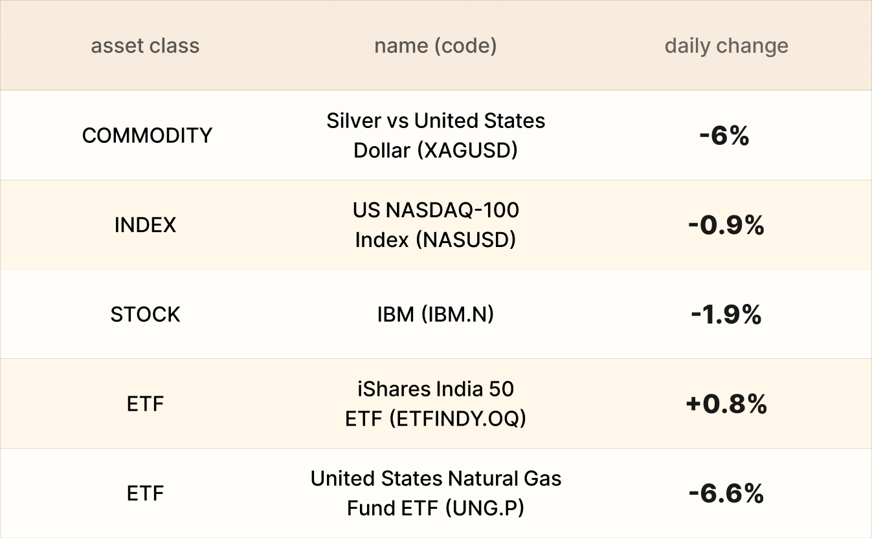Click the -6% daily change for Silver
This screenshot has height=538, width=872.
pos(724,136)
